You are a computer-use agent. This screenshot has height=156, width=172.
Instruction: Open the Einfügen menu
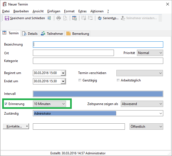54,11
